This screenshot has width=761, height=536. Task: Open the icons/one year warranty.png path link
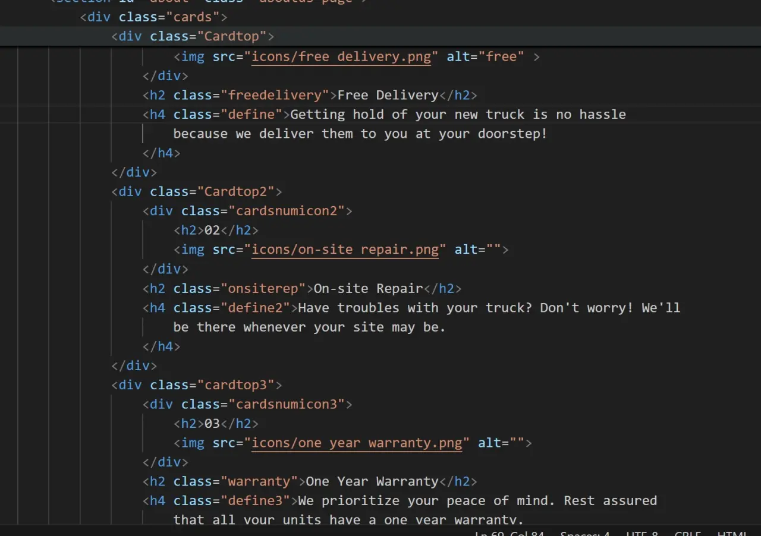click(357, 443)
